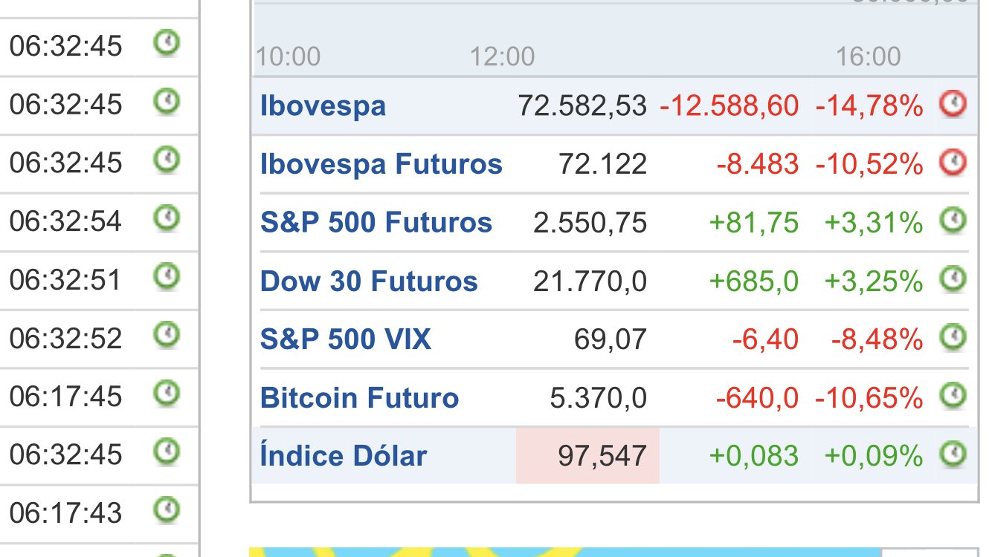Click red clock icon on Ibovespa Futuros row
Viewport: 992px width, 557px height.
(953, 162)
